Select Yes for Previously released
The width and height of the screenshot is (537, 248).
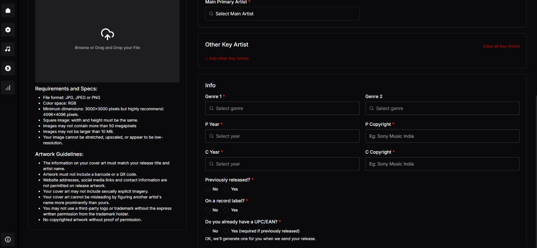(226, 189)
